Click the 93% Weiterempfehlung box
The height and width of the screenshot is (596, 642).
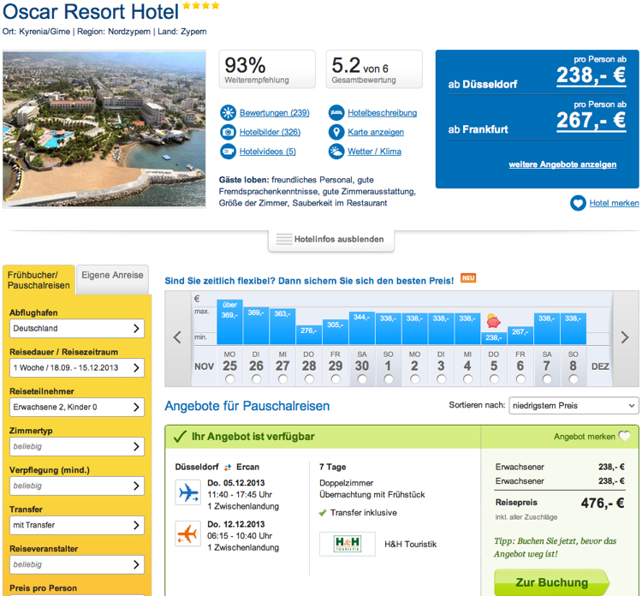267,69
